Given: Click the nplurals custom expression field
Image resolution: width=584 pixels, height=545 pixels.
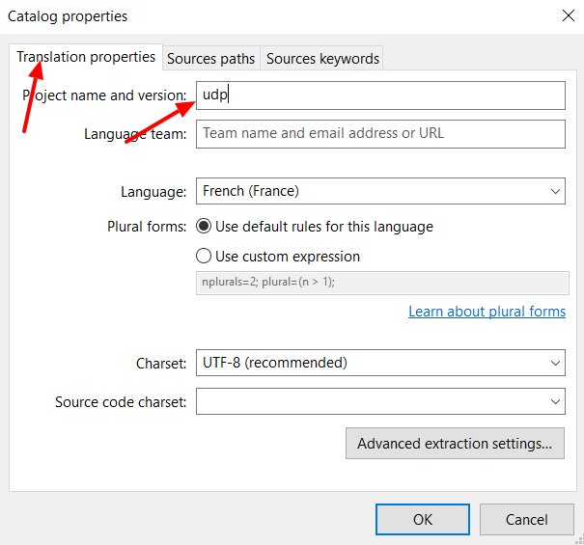Looking at the screenshot, I should coord(381,283).
